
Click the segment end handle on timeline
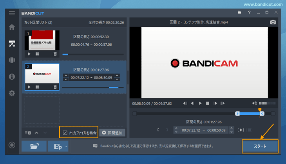pos(262,114)
